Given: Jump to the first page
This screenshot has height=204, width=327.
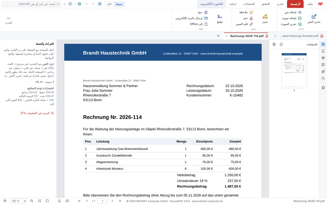Looking at the screenshot, I should pos(79,201).
